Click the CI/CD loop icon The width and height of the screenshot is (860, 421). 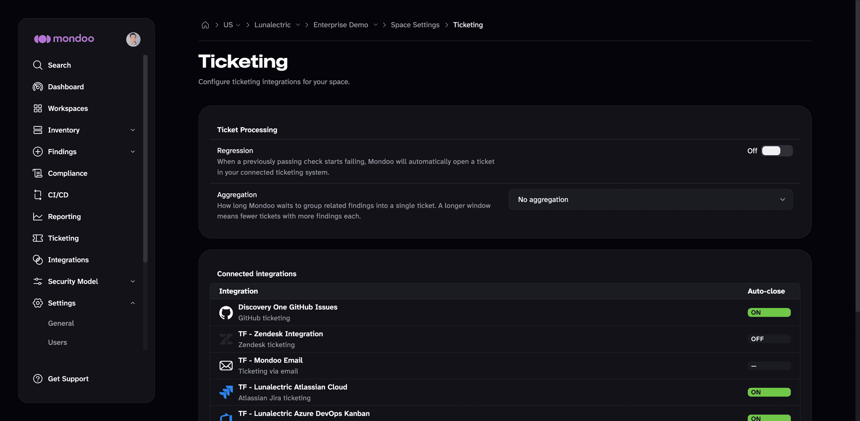click(x=38, y=195)
